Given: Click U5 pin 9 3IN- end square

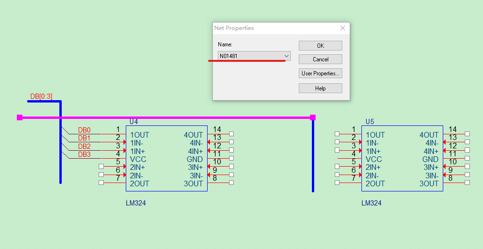Looking at the screenshot, I should 467,175.
